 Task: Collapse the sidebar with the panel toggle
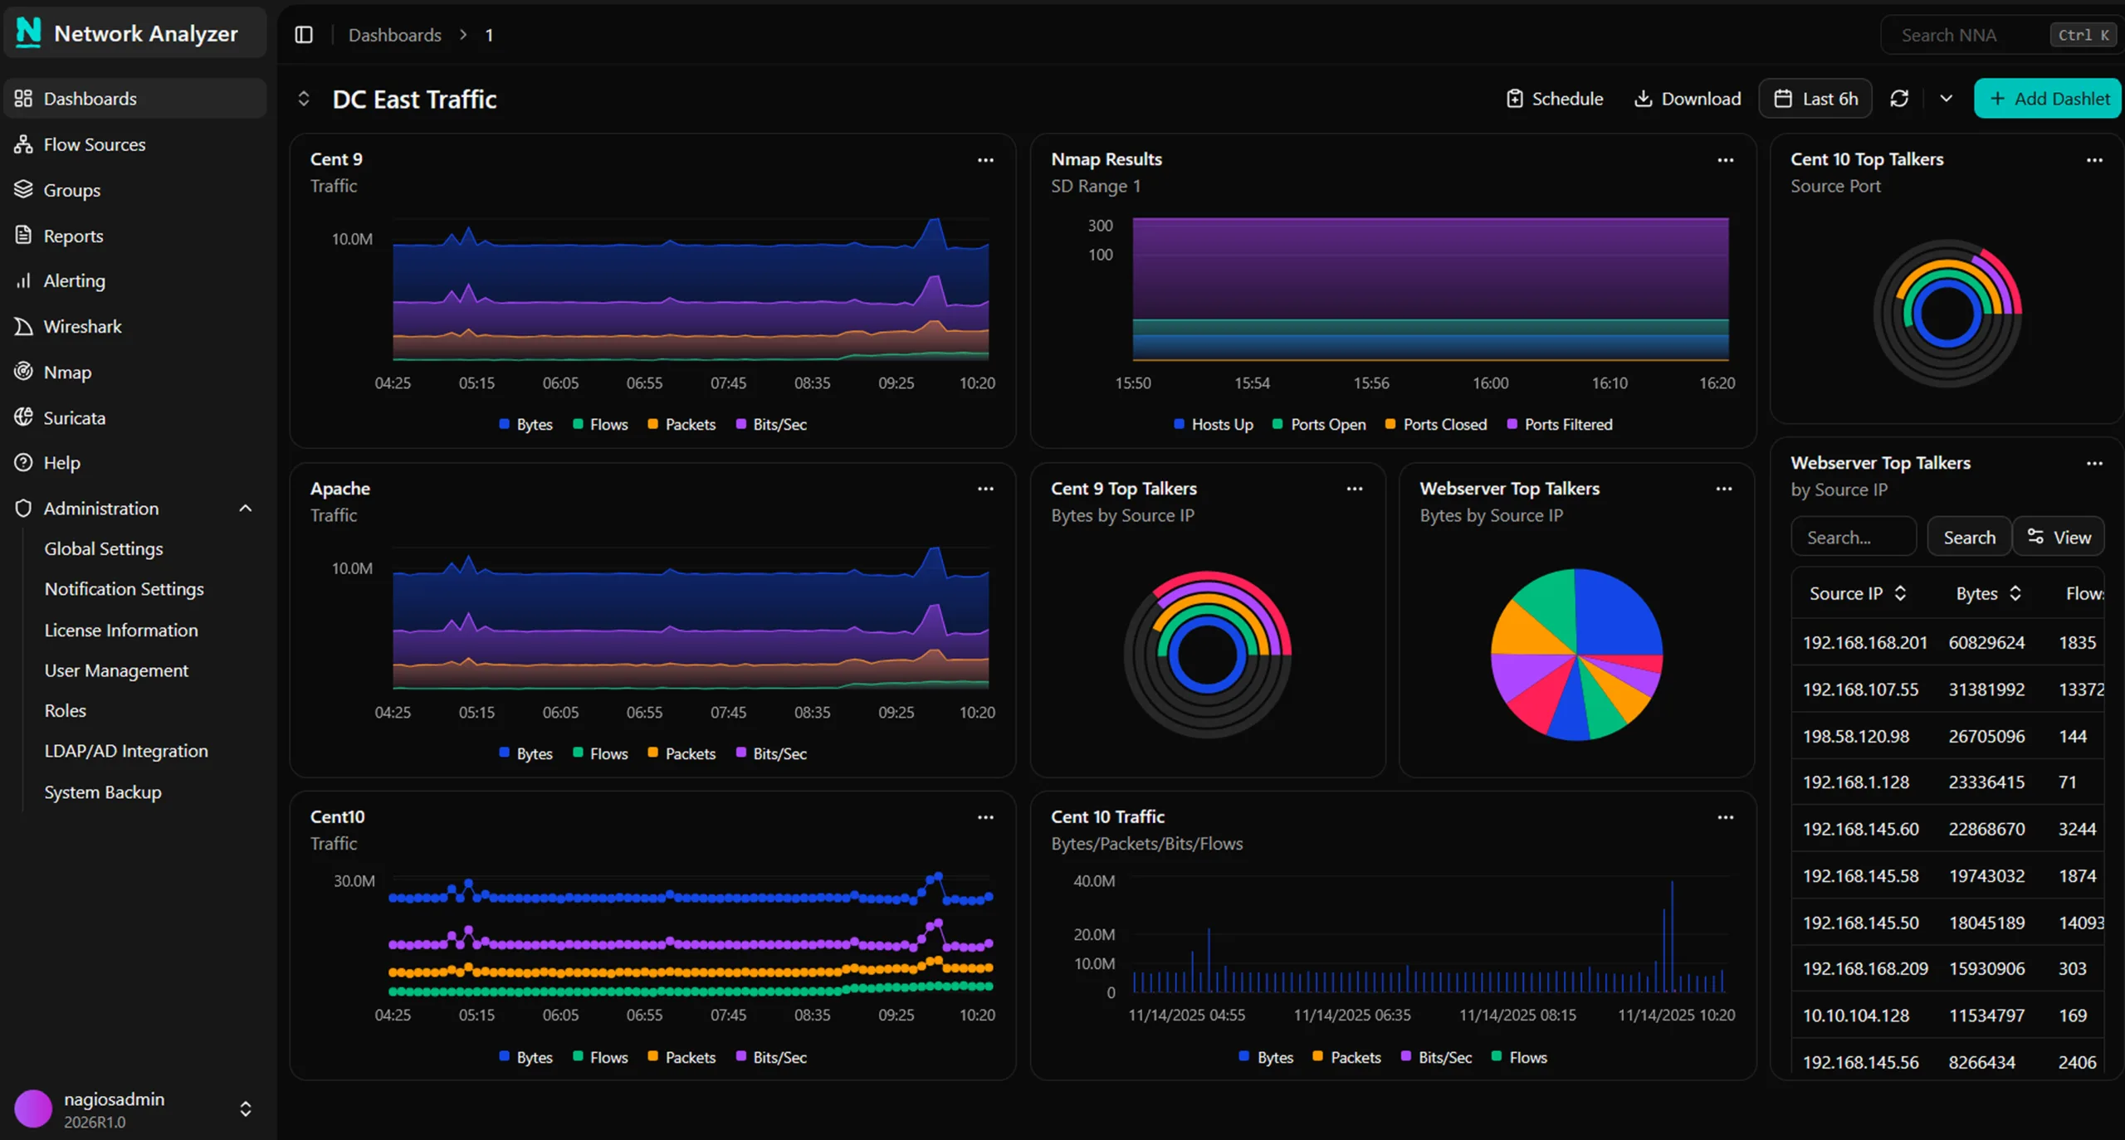303,35
